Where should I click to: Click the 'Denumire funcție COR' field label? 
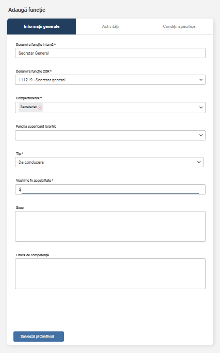click(33, 71)
